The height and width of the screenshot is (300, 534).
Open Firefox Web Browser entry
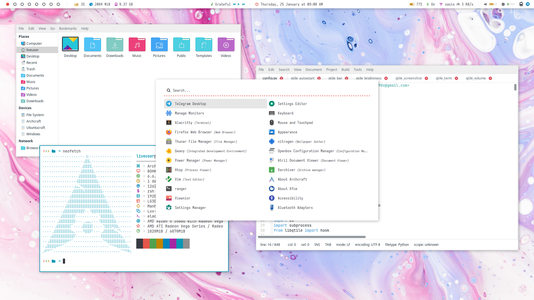pos(193,132)
